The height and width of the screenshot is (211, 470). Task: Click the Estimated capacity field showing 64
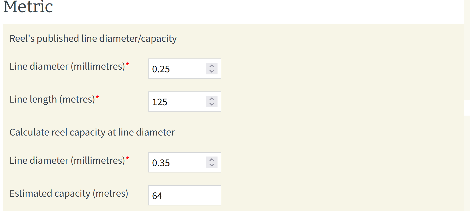tap(184, 196)
